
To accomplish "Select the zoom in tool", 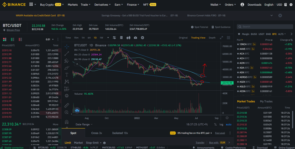I will pyautogui.click(x=67, y=112).
